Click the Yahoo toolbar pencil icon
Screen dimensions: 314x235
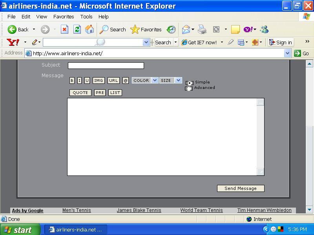click(x=35, y=42)
